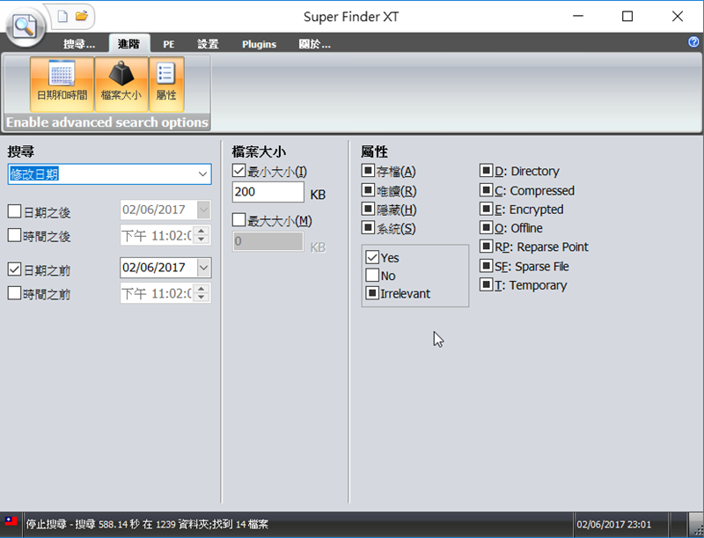Toggle the T: Temporary checkbox
This screenshot has height=538, width=704.
(487, 284)
